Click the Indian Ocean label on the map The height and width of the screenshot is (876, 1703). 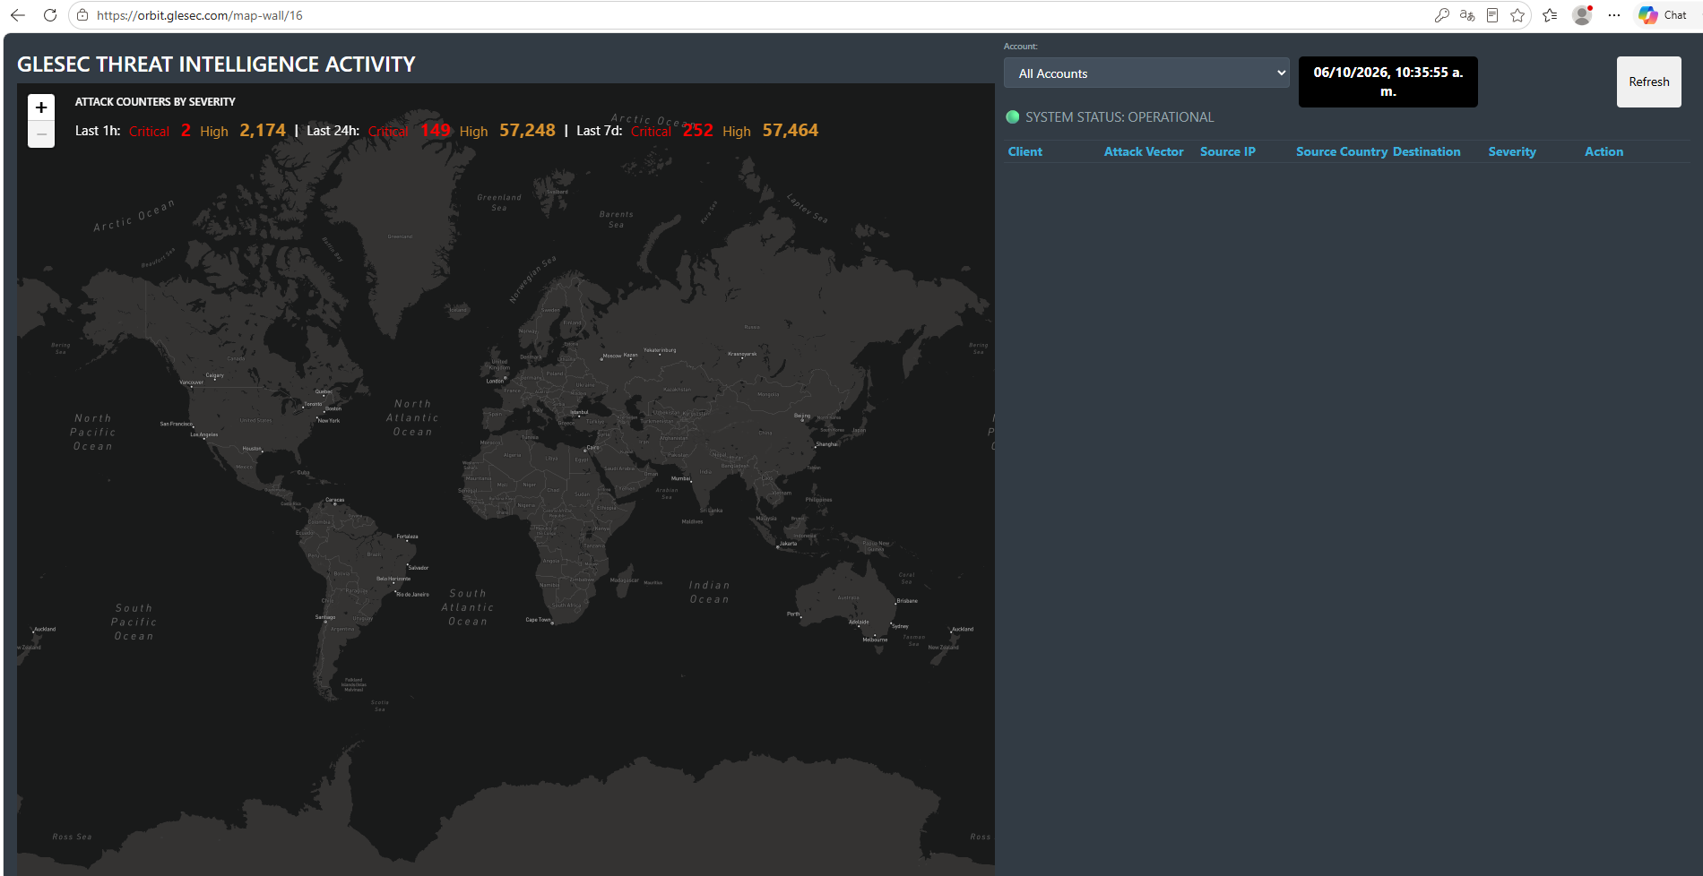tap(710, 593)
